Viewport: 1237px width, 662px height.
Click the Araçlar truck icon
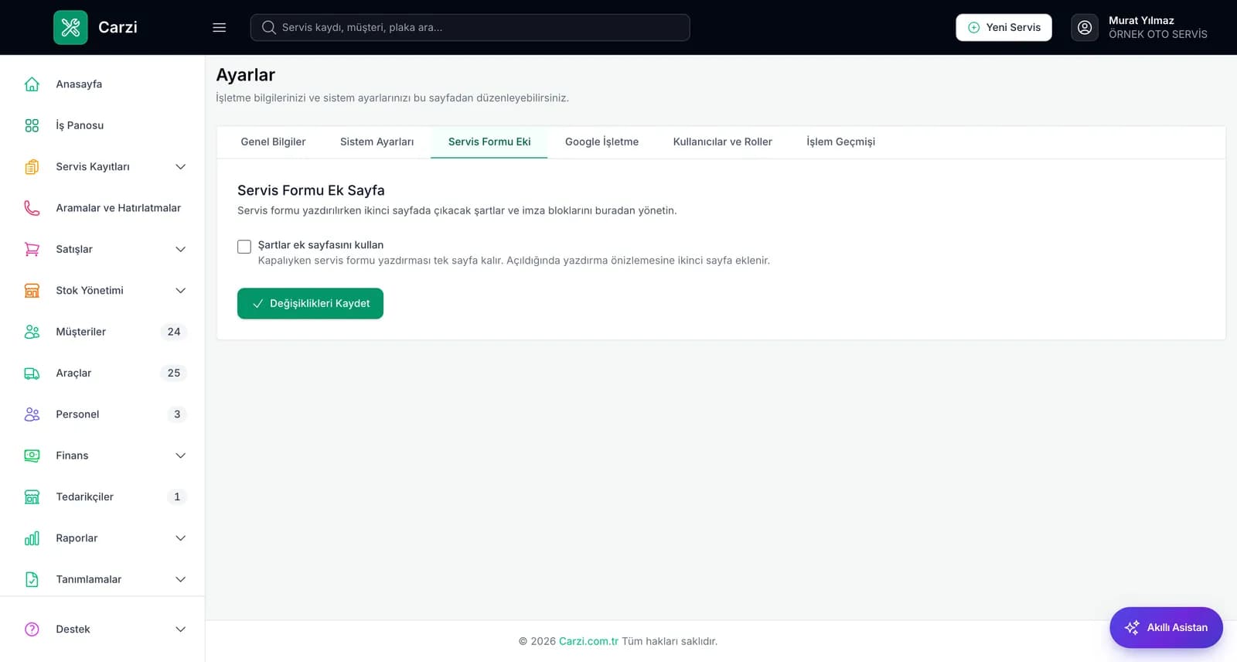coord(32,373)
